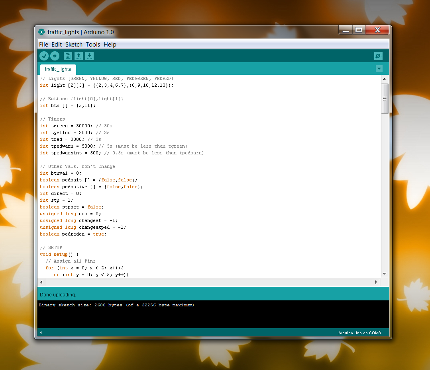
Task: Click the 'unsigned long changeatped = -1;' line
Action: pos(83,227)
